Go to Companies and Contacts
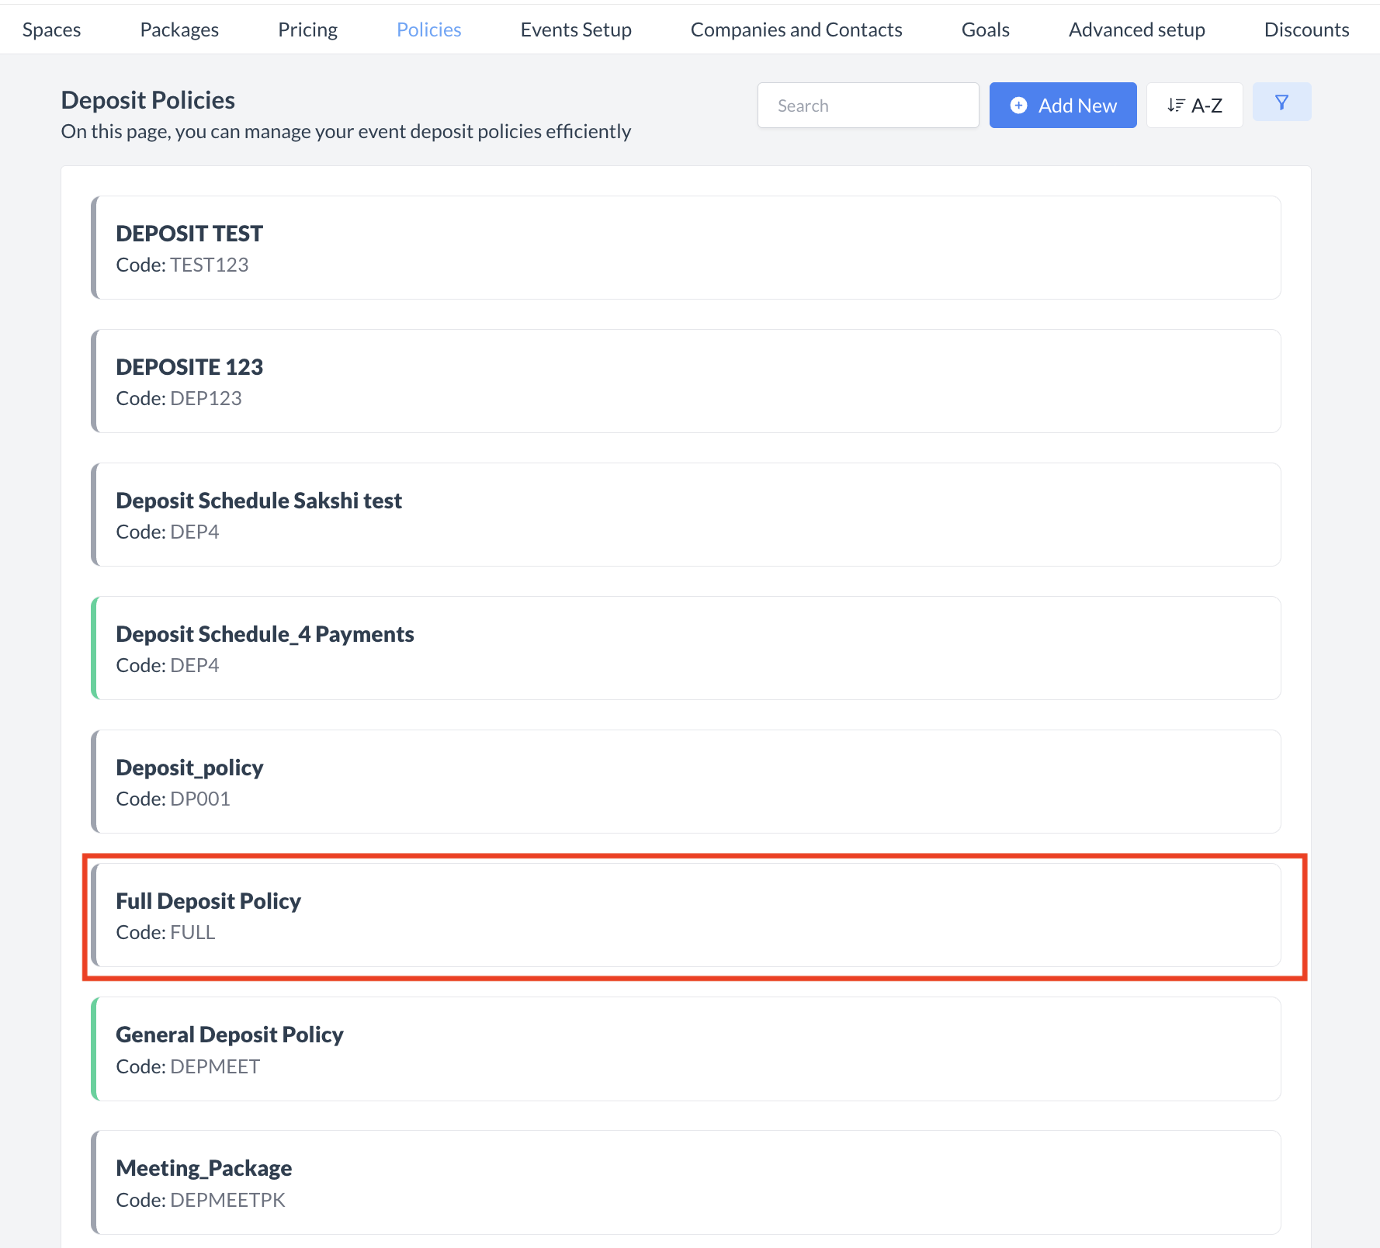This screenshot has width=1380, height=1248. point(796,29)
